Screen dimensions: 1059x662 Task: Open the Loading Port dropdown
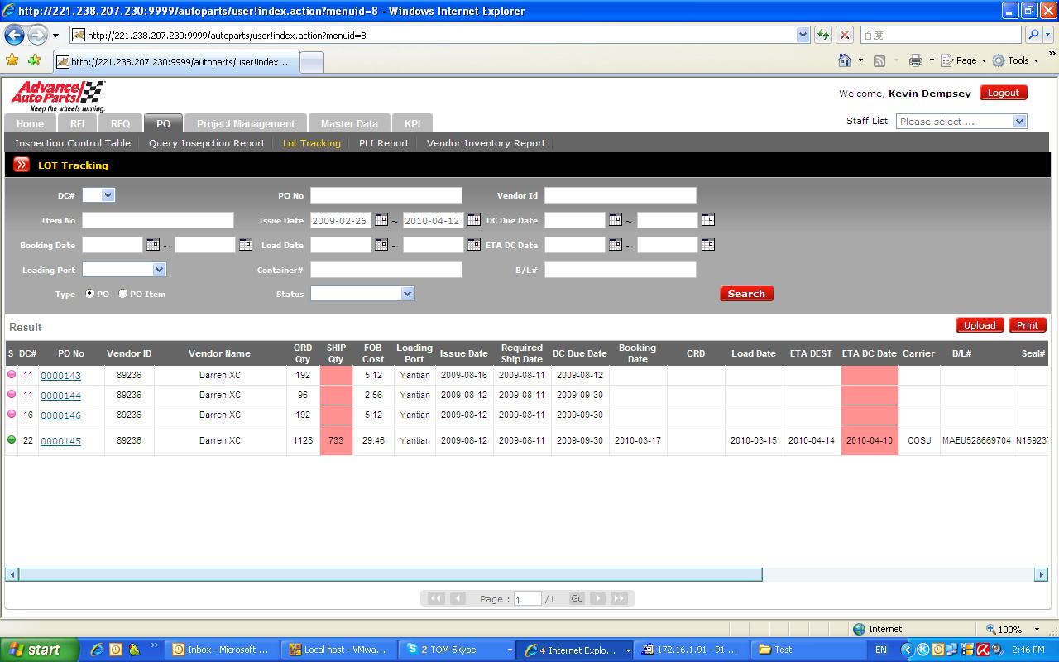point(159,270)
